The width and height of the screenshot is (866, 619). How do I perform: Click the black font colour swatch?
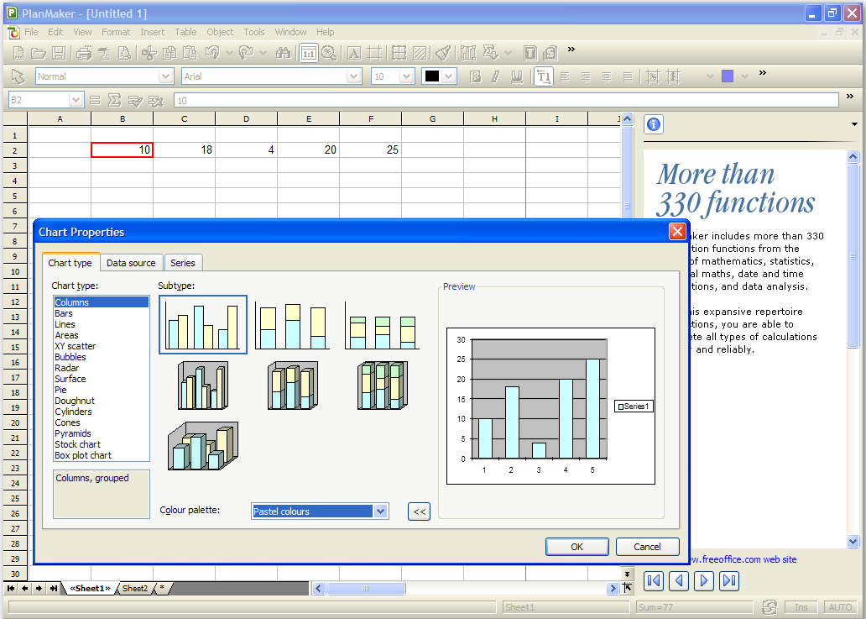432,76
